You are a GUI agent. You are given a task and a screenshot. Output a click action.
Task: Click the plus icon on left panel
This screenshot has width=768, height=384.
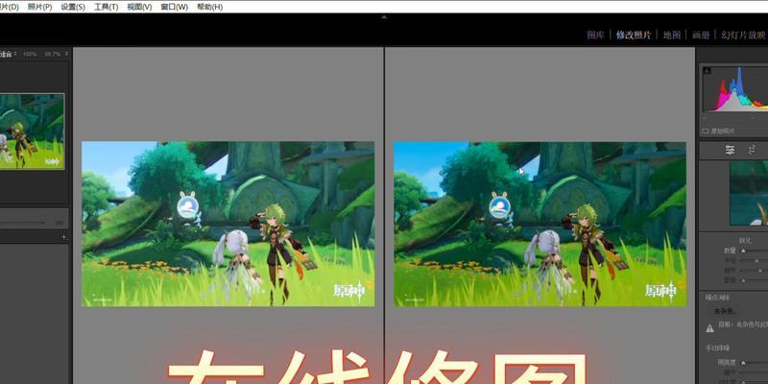coord(63,237)
